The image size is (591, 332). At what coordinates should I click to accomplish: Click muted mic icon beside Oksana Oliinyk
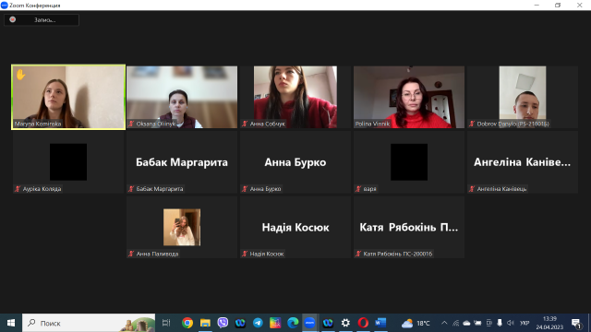click(x=131, y=124)
